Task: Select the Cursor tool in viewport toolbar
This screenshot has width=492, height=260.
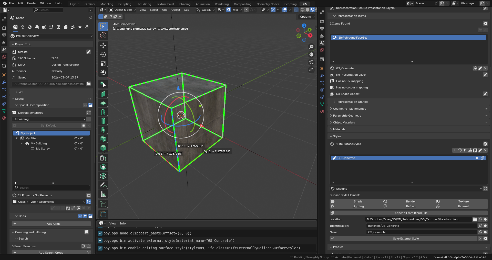Action: tap(103, 35)
